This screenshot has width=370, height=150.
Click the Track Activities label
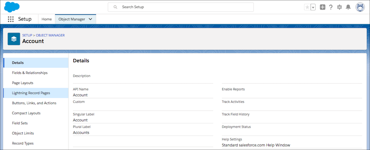(233, 102)
